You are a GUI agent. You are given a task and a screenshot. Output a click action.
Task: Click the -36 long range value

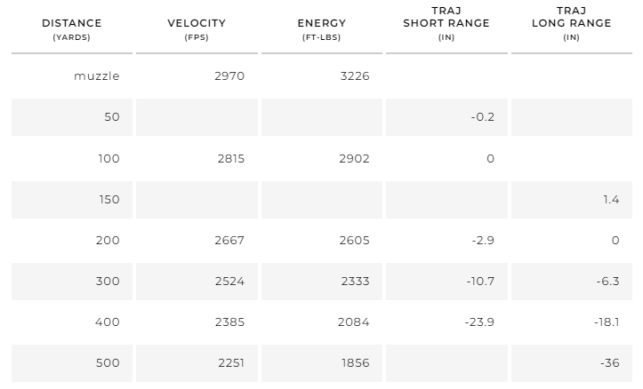click(608, 363)
